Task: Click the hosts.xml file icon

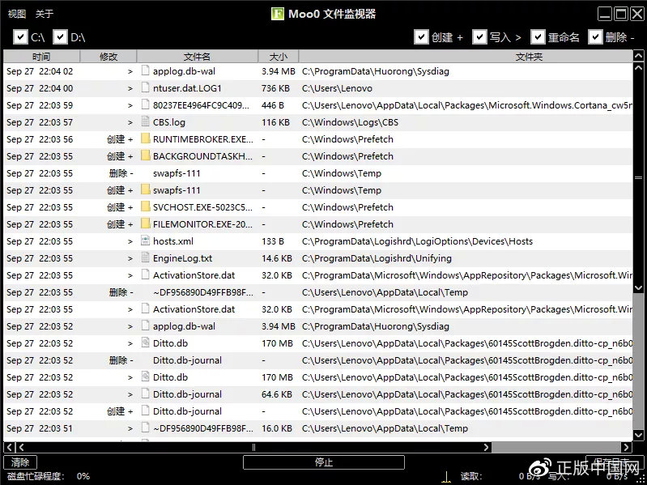Action: coord(145,240)
